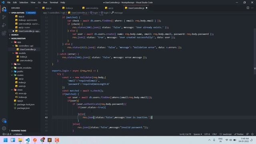Viewport: 256px width, 144px height.
Task: Open the Edit menu
Action: 15,2
